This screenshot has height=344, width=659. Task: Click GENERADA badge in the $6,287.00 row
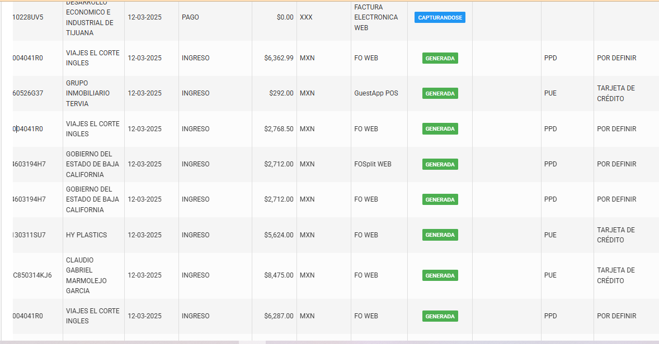click(x=440, y=316)
